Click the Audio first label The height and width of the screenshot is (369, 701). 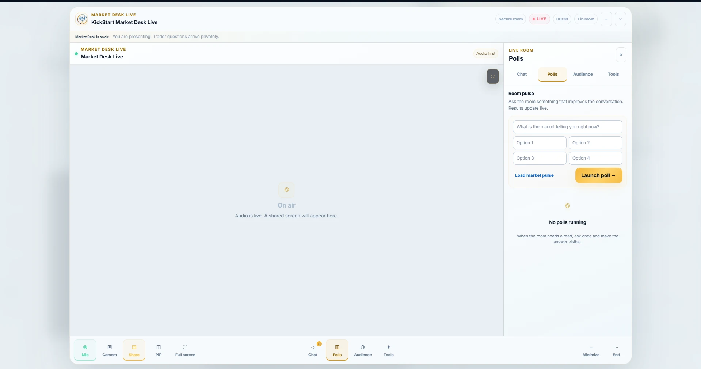click(x=486, y=53)
